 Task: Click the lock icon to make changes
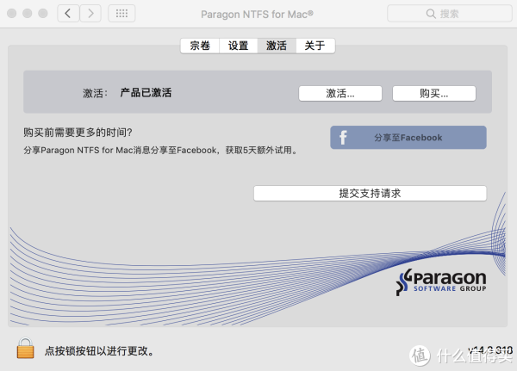(x=25, y=348)
